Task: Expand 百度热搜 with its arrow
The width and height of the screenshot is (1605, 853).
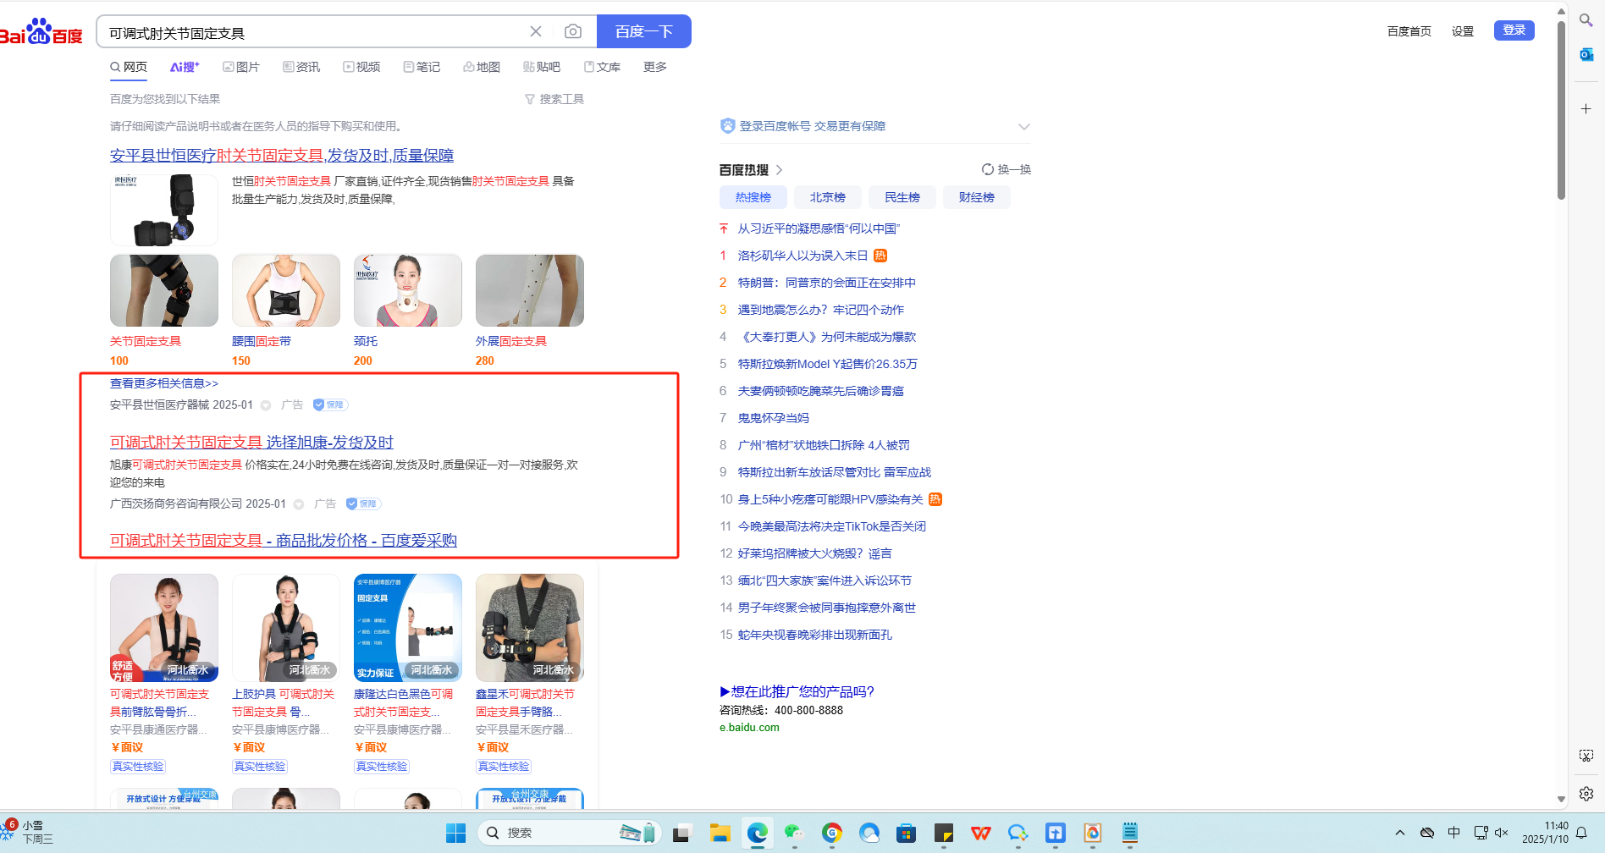Action: 780,170
